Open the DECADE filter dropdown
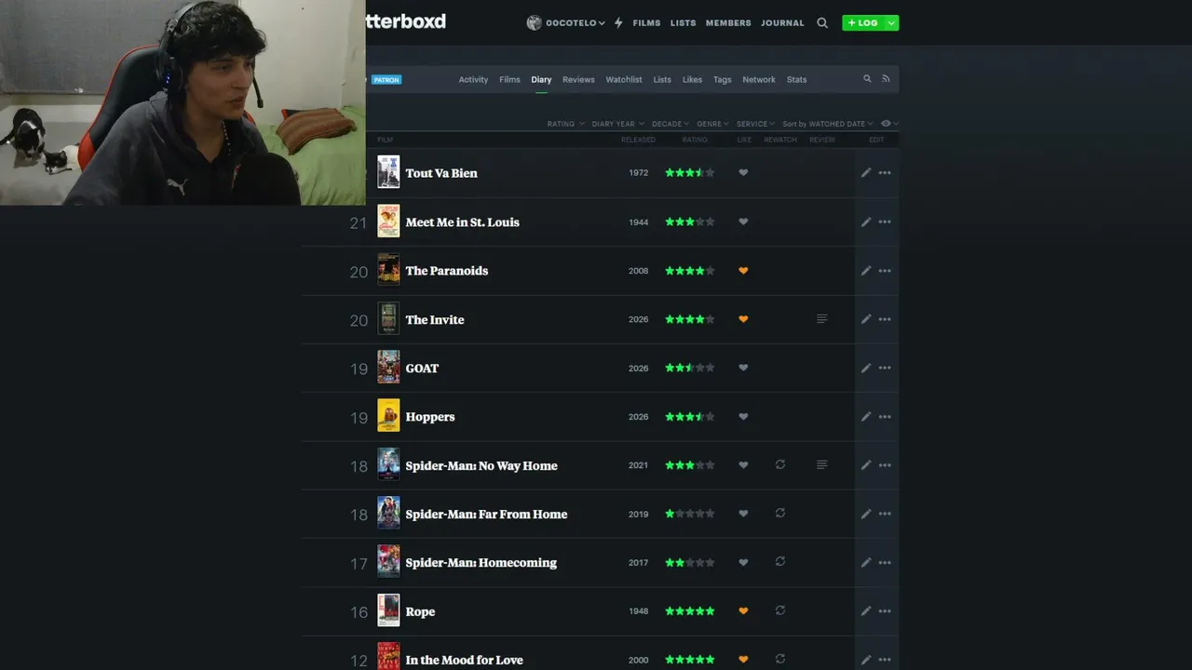This screenshot has height=670, width=1192. point(670,124)
